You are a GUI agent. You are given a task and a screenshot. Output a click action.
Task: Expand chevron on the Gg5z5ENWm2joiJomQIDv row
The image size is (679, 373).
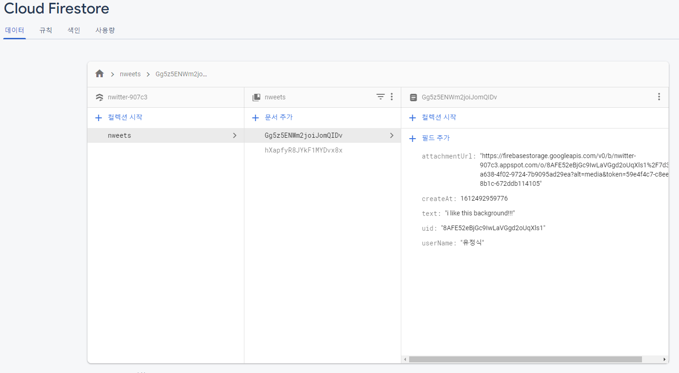pos(392,135)
